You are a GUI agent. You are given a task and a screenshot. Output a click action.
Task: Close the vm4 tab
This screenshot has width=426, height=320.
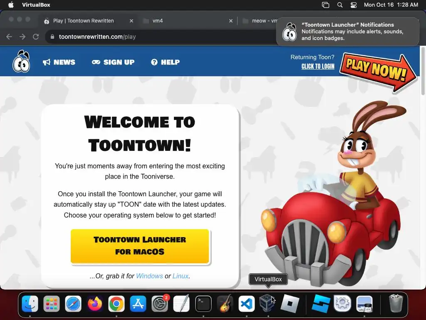pyautogui.click(x=230, y=21)
